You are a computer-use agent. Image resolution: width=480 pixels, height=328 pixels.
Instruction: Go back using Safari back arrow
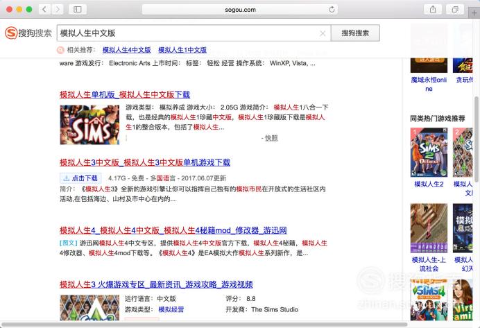point(44,10)
